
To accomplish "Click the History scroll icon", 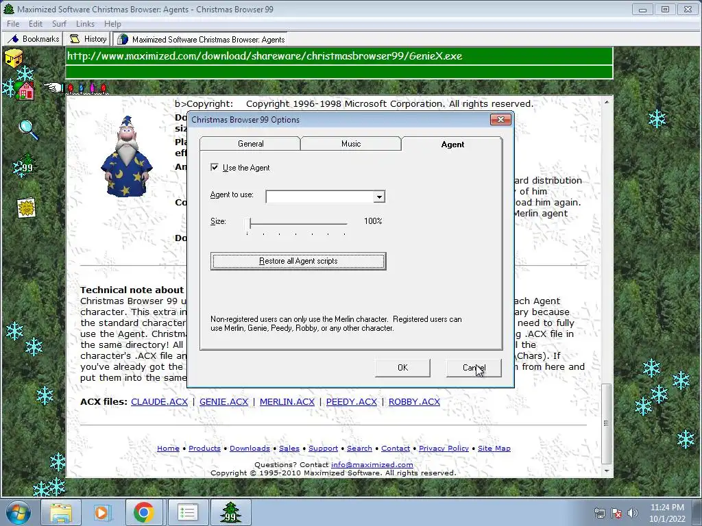I will point(74,39).
